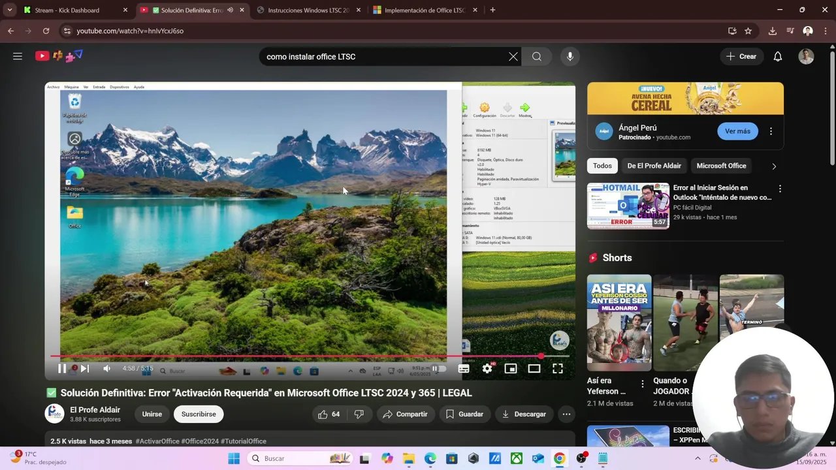Click the youtube.com address bar URL

pyautogui.click(x=130, y=31)
